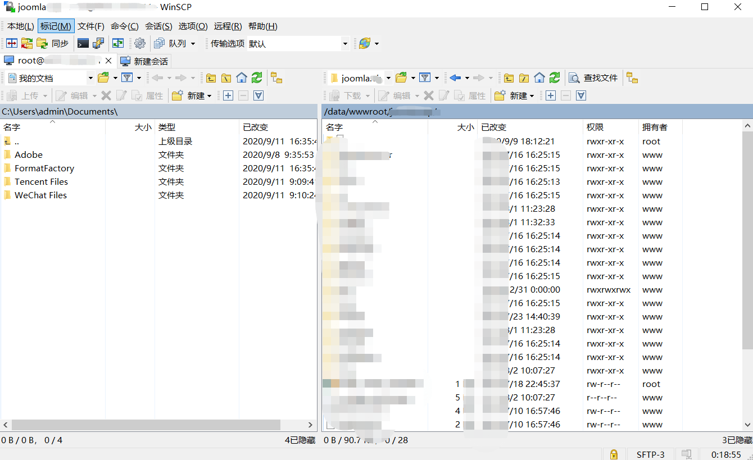This screenshot has width=753, height=460.
Task: Open the 命令(C) menu
Action: (x=125, y=26)
